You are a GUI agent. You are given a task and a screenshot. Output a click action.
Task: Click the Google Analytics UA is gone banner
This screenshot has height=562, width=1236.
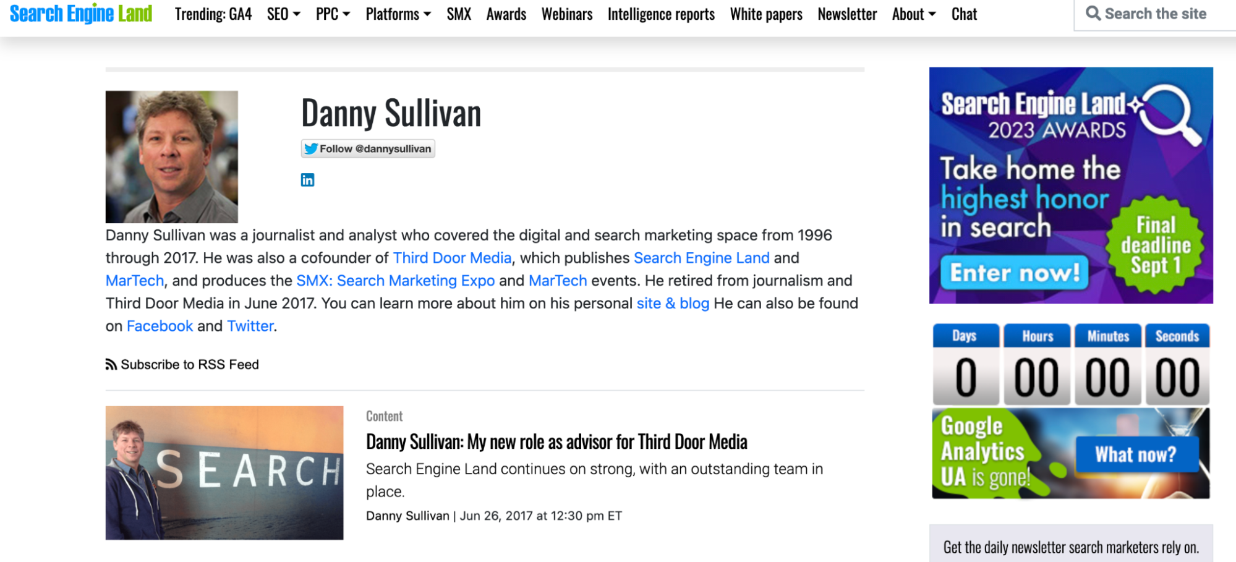(1070, 453)
